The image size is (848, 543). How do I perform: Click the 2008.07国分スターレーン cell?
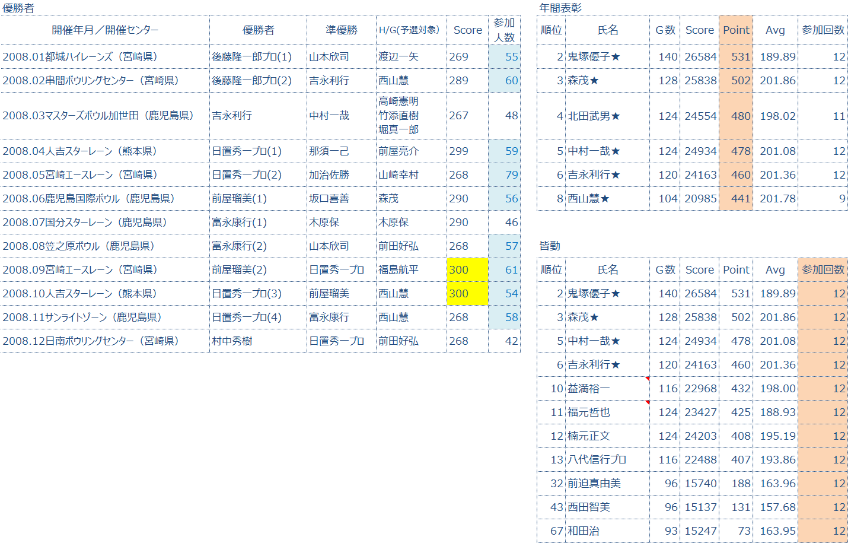(105, 222)
